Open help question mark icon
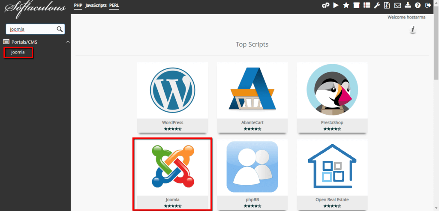The height and width of the screenshot is (211, 439). click(x=418, y=5)
